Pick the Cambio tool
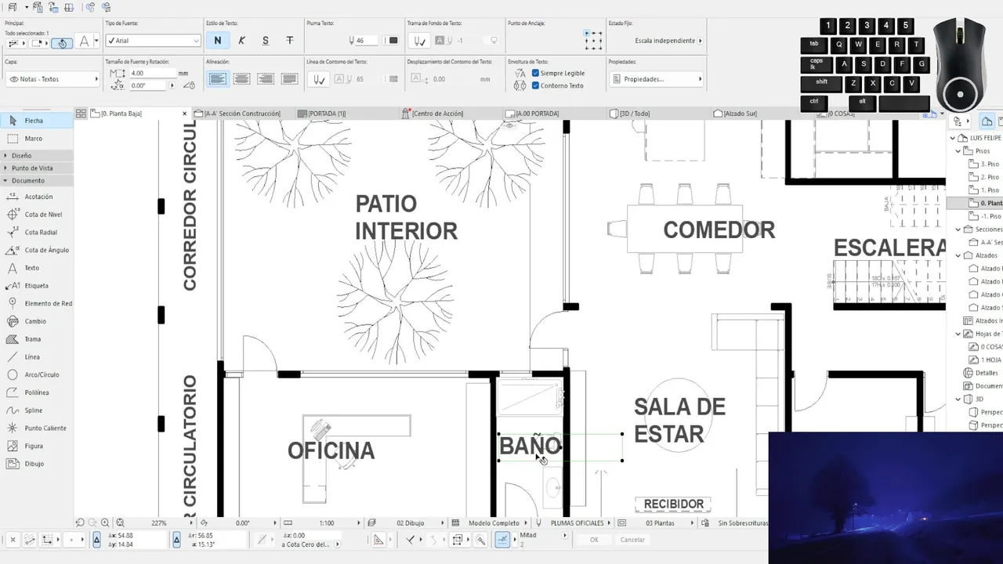The image size is (1003, 564). [x=36, y=321]
